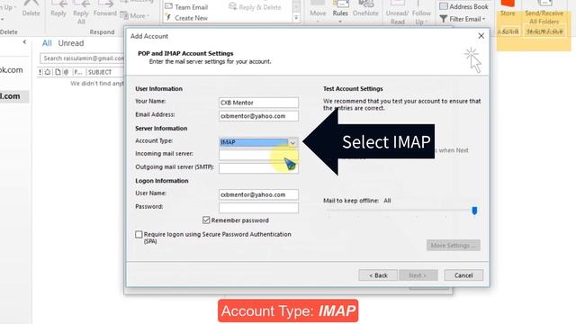
Task: Click Reply All in the ribbon
Action: coord(81,13)
